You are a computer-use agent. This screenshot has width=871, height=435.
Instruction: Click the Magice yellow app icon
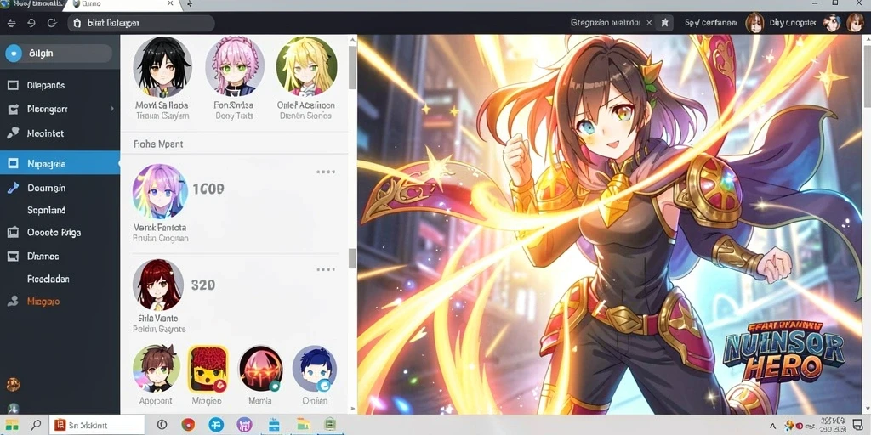208,369
